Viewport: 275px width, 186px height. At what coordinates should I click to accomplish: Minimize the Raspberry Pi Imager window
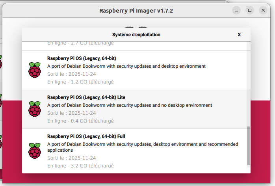[236, 10]
